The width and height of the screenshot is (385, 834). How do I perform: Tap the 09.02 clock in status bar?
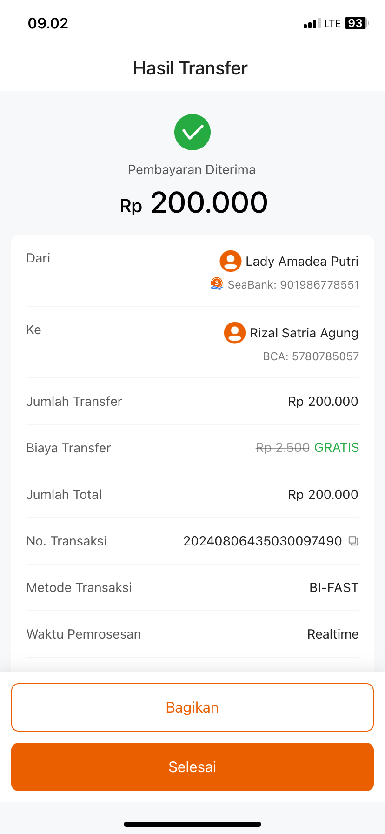pyautogui.click(x=48, y=23)
